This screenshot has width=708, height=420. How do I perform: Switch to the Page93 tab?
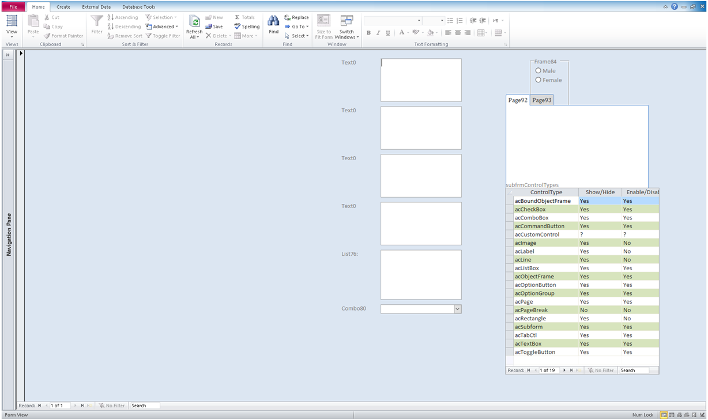click(x=542, y=100)
